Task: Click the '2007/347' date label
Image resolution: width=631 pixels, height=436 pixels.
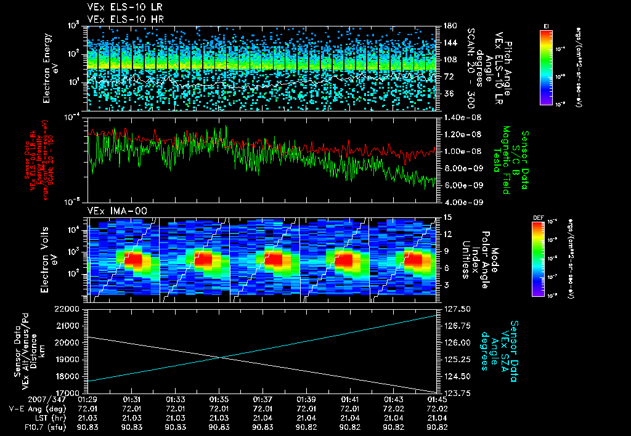Action: 47,400
